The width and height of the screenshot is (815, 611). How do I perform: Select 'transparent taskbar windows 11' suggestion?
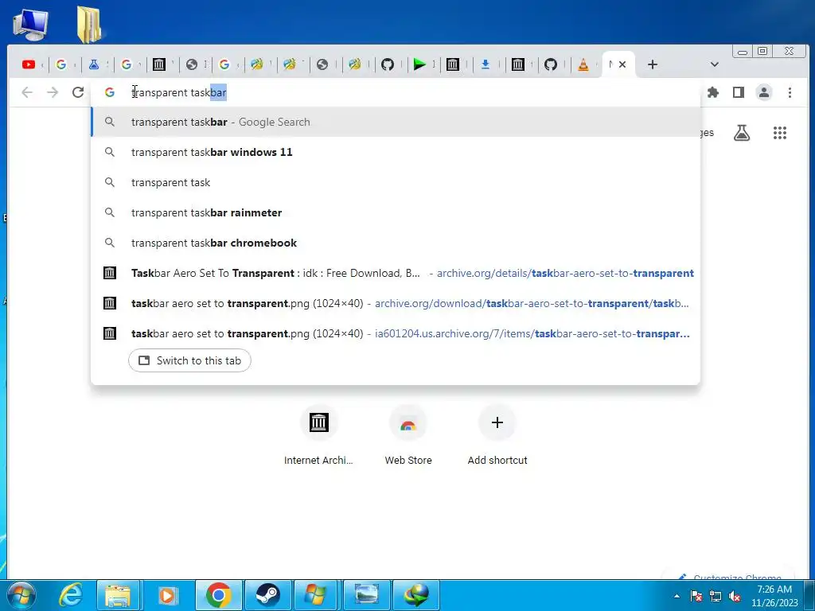396,152
